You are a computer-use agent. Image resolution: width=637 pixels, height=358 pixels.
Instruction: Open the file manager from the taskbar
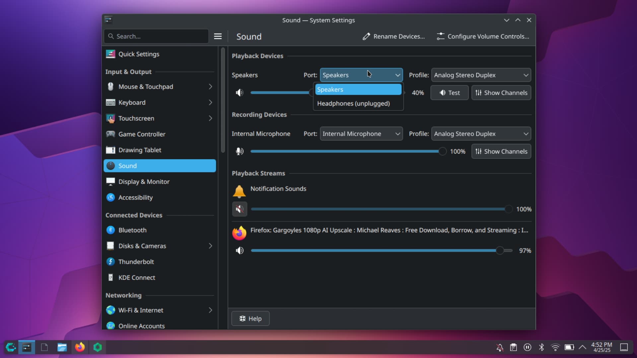(x=62, y=347)
